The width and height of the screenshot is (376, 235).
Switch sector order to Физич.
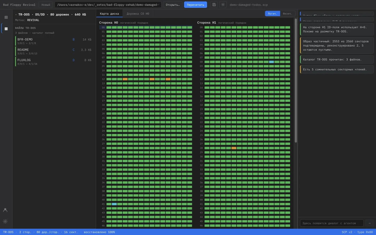(x=287, y=14)
